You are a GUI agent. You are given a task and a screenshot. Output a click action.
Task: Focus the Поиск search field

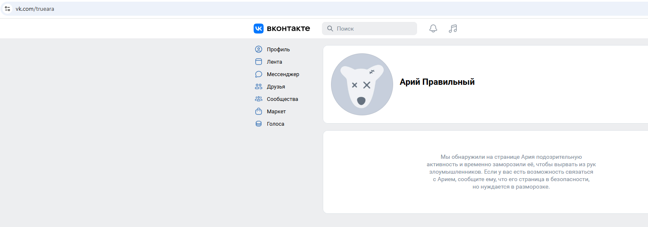click(x=370, y=29)
